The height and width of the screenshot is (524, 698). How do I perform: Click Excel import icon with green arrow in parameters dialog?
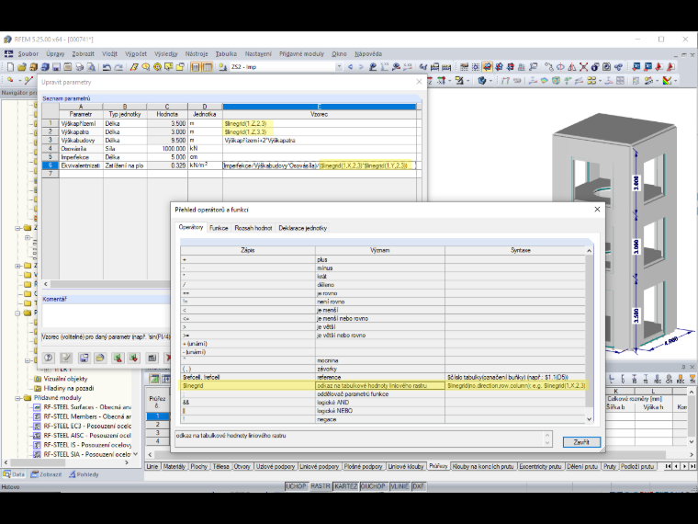tap(133, 358)
